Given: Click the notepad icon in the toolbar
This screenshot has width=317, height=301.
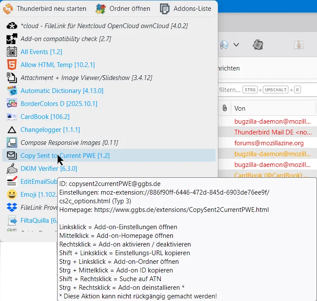Looking at the screenshot, I should click(x=258, y=45).
